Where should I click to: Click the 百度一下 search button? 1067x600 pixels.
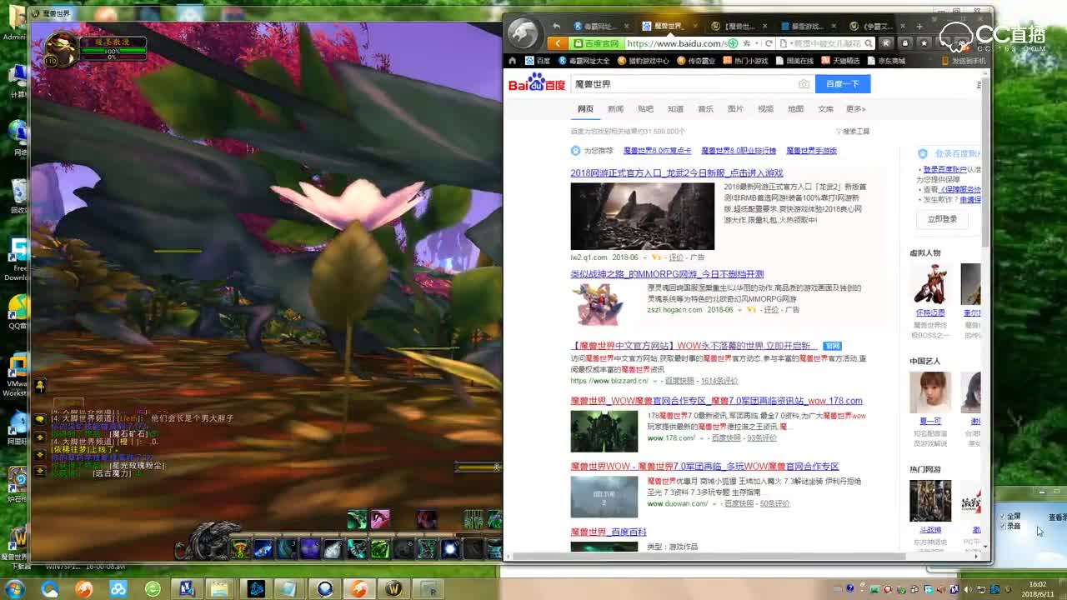coord(842,84)
